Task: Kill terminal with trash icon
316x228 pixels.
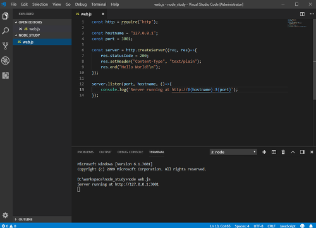Action: [x=283, y=152]
